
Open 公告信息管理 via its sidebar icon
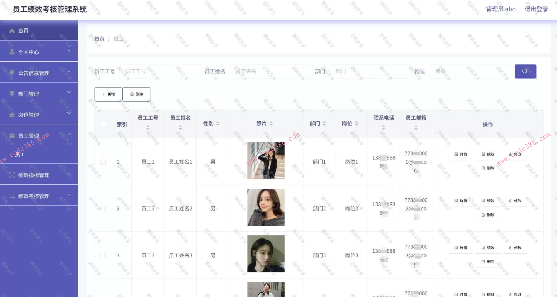(x=12, y=73)
